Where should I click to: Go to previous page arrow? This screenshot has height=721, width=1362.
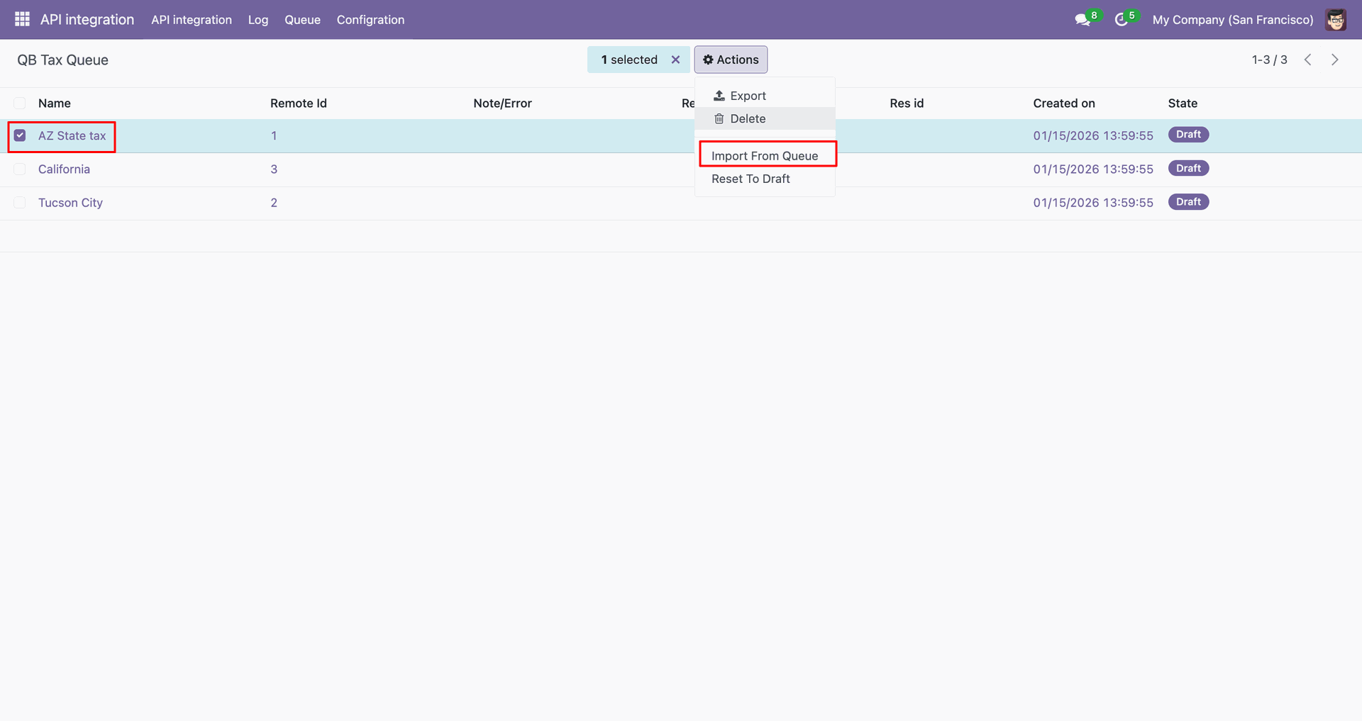pyautogui.click(x=1307, y=60)
